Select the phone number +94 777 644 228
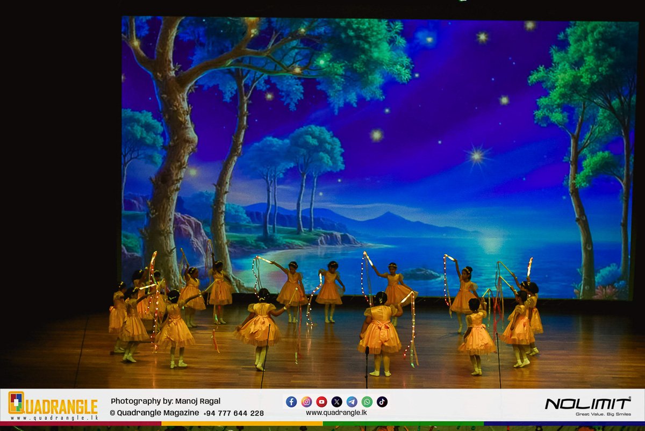 234,413
